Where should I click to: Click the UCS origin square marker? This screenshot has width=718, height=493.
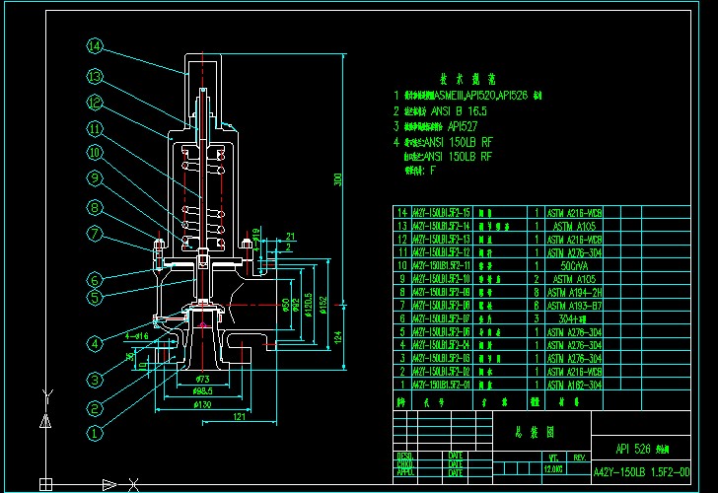44,483
